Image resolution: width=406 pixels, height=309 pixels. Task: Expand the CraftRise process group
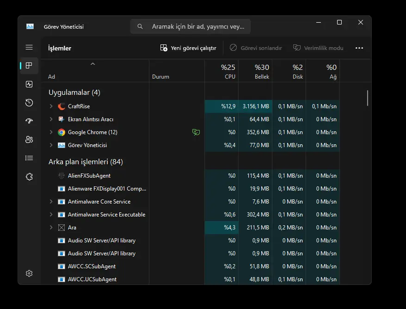51,106
